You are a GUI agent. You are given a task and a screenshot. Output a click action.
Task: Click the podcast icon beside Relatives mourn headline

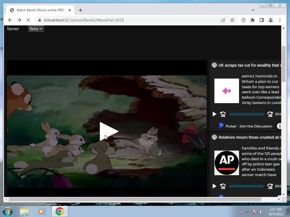click(214, 137)
